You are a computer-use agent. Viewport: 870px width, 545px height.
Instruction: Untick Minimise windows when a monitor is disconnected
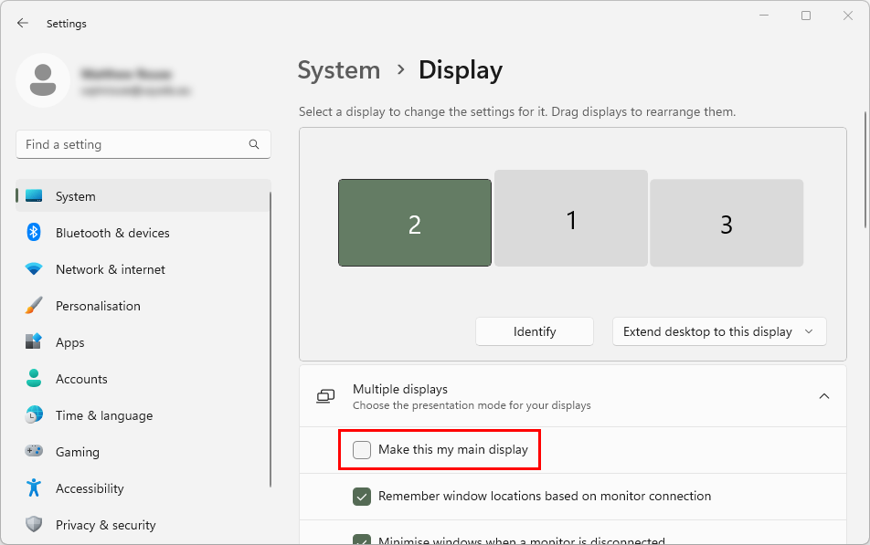click(362, 539)
